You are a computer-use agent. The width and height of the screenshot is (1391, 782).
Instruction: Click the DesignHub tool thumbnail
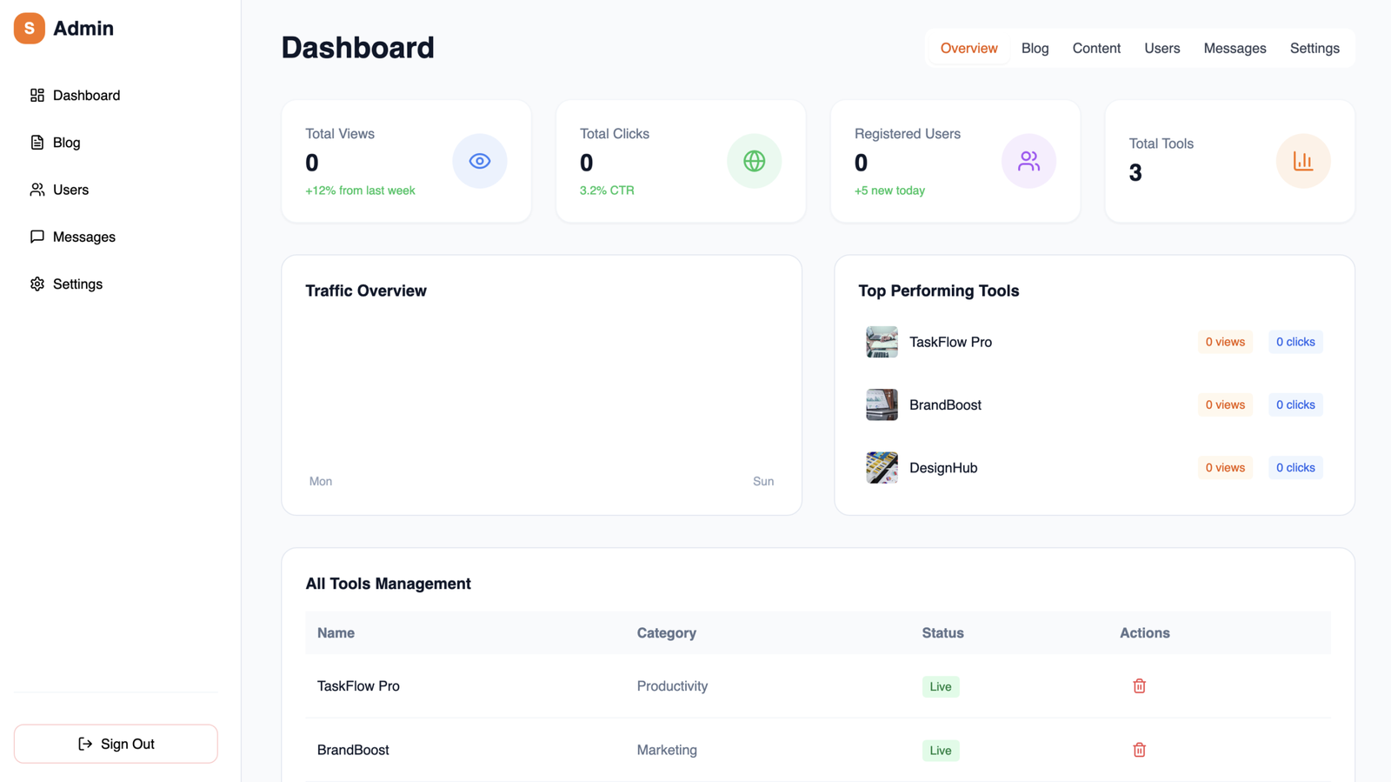(882, 468)
